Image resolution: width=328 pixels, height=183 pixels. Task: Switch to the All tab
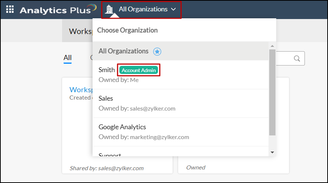(x=68, y=58)
